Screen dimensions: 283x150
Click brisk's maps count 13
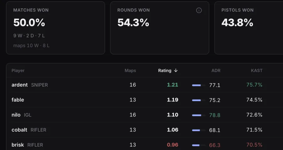[133, 145]
